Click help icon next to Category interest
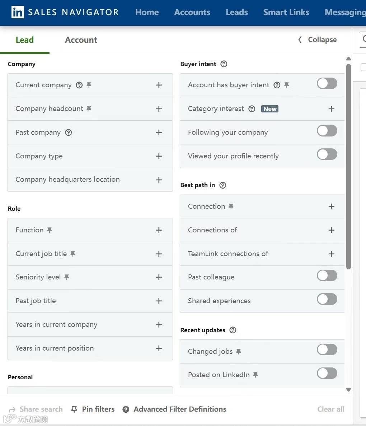This screenshot has height=426, width=366. [x=252, y=109]
